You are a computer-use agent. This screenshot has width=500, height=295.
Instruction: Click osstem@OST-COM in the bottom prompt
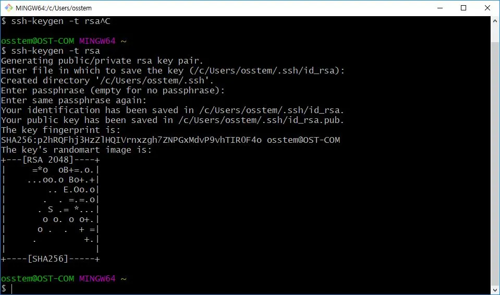[38, 278]
